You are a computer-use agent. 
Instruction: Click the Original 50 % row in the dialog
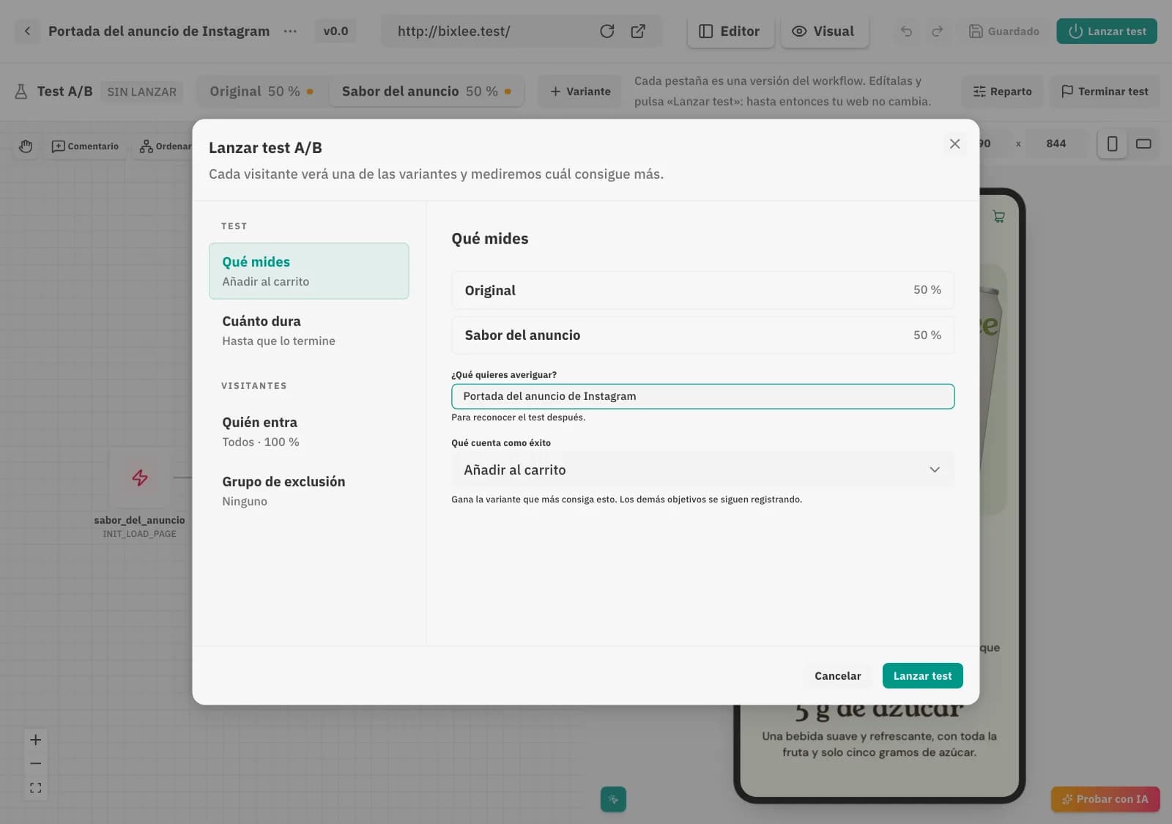[702, 290]
